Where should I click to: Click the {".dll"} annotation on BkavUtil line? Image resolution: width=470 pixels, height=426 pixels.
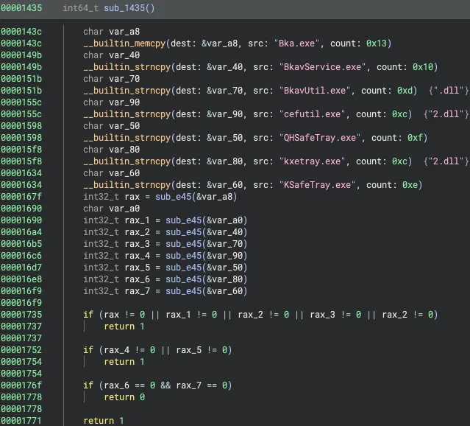[449, 91]
